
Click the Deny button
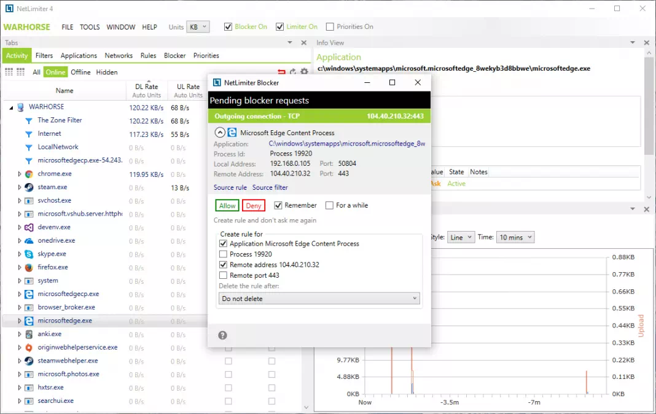coord(254,206)
